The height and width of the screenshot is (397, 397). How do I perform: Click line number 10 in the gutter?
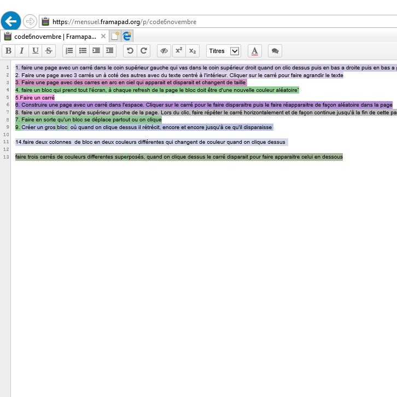[x=6, y=135]
